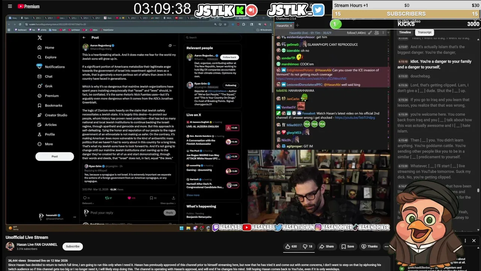Open the three-dot more actions beside Thanks
Viewport: 481px width, 271px height.
(386, 247)
